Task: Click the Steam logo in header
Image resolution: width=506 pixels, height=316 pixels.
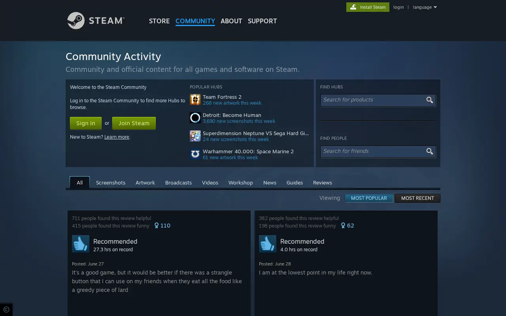Action: [96, 21]
